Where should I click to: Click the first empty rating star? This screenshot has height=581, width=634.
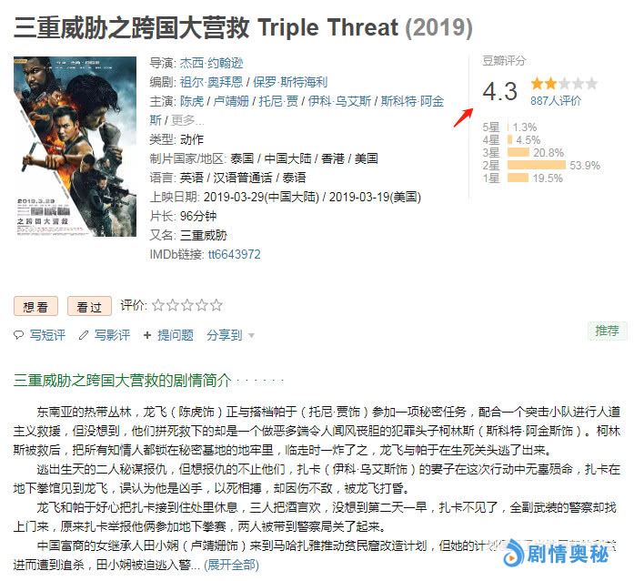tap(158, 305)
